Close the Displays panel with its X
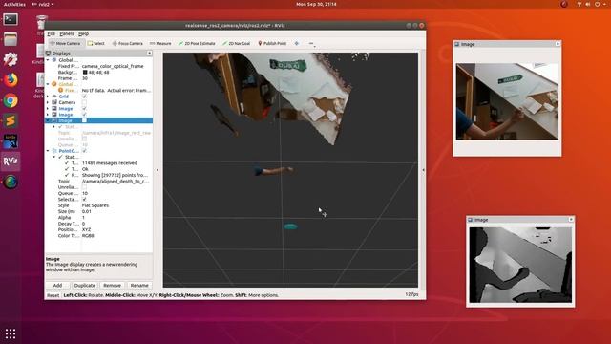 click(x=149, y=54)
